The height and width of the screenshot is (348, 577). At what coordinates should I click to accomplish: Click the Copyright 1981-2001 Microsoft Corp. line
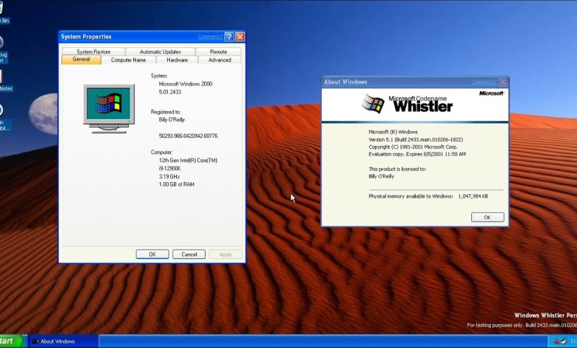pyautogui.click(x=413, y=147)
